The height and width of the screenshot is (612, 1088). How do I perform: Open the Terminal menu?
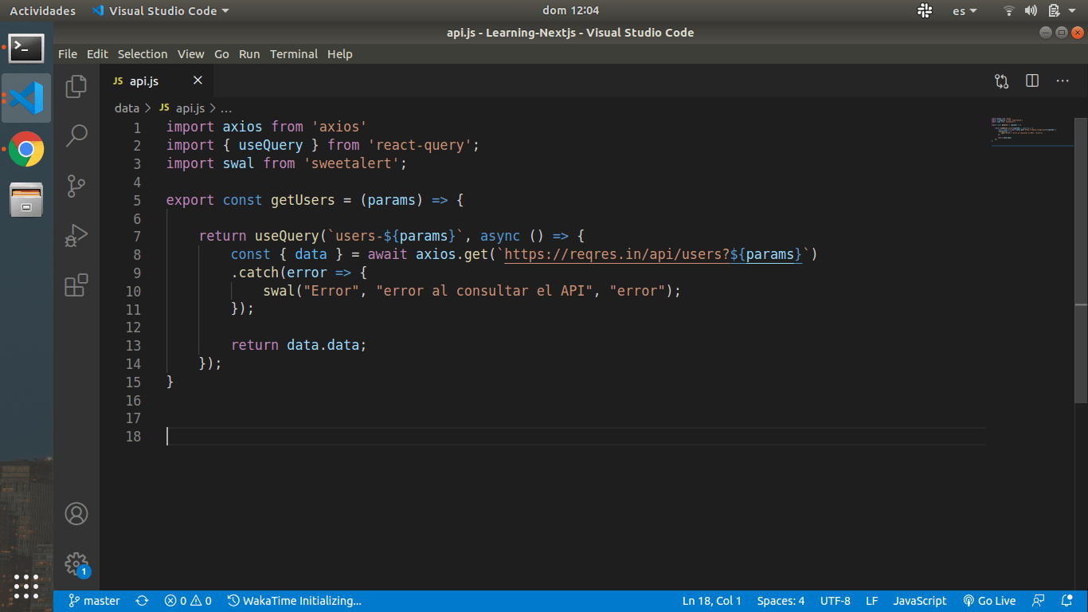click(x=293, y=54)
